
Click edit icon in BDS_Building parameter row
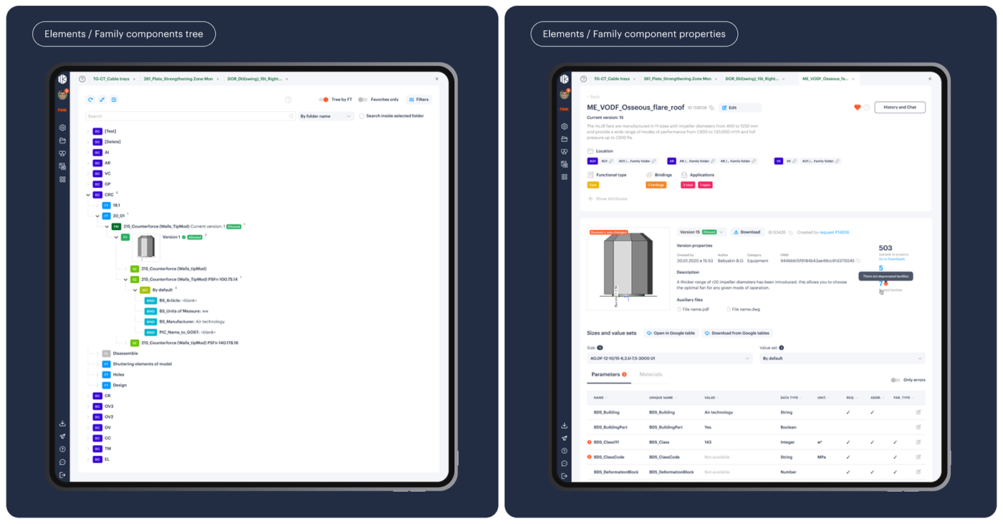click(918, 412)
